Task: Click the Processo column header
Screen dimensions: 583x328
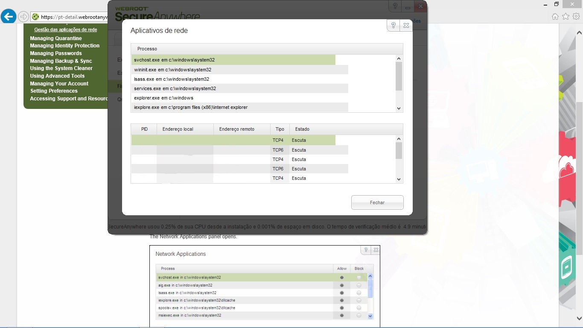Action: coord(267,49)
